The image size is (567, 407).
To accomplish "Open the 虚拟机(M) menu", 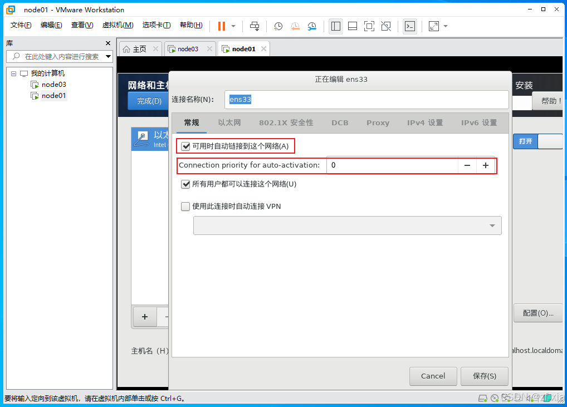I will [x=118, y=25].
